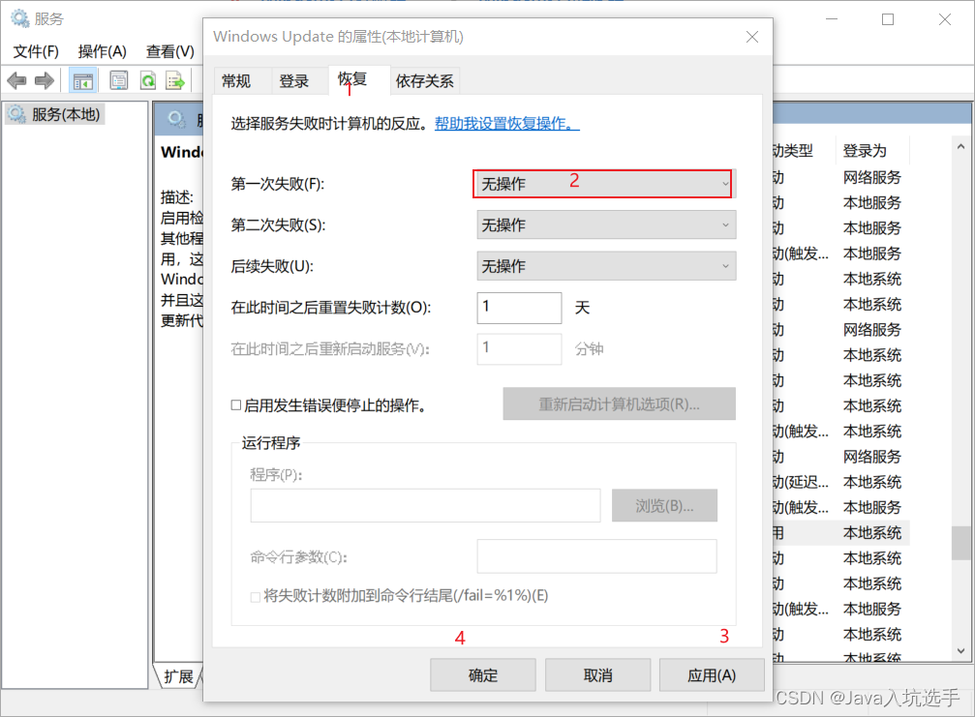Click the 程序(P) path input field
Image resolution: width=975 pixels, height=717 pixels.
[x=426, y=506]
